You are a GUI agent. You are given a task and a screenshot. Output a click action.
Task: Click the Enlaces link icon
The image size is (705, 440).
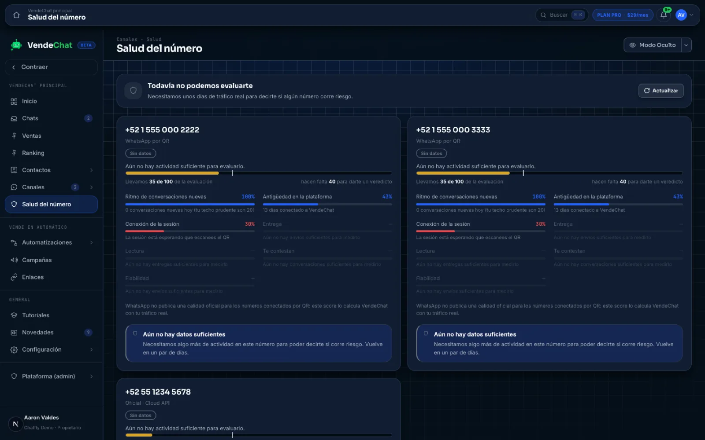point(14,277)
